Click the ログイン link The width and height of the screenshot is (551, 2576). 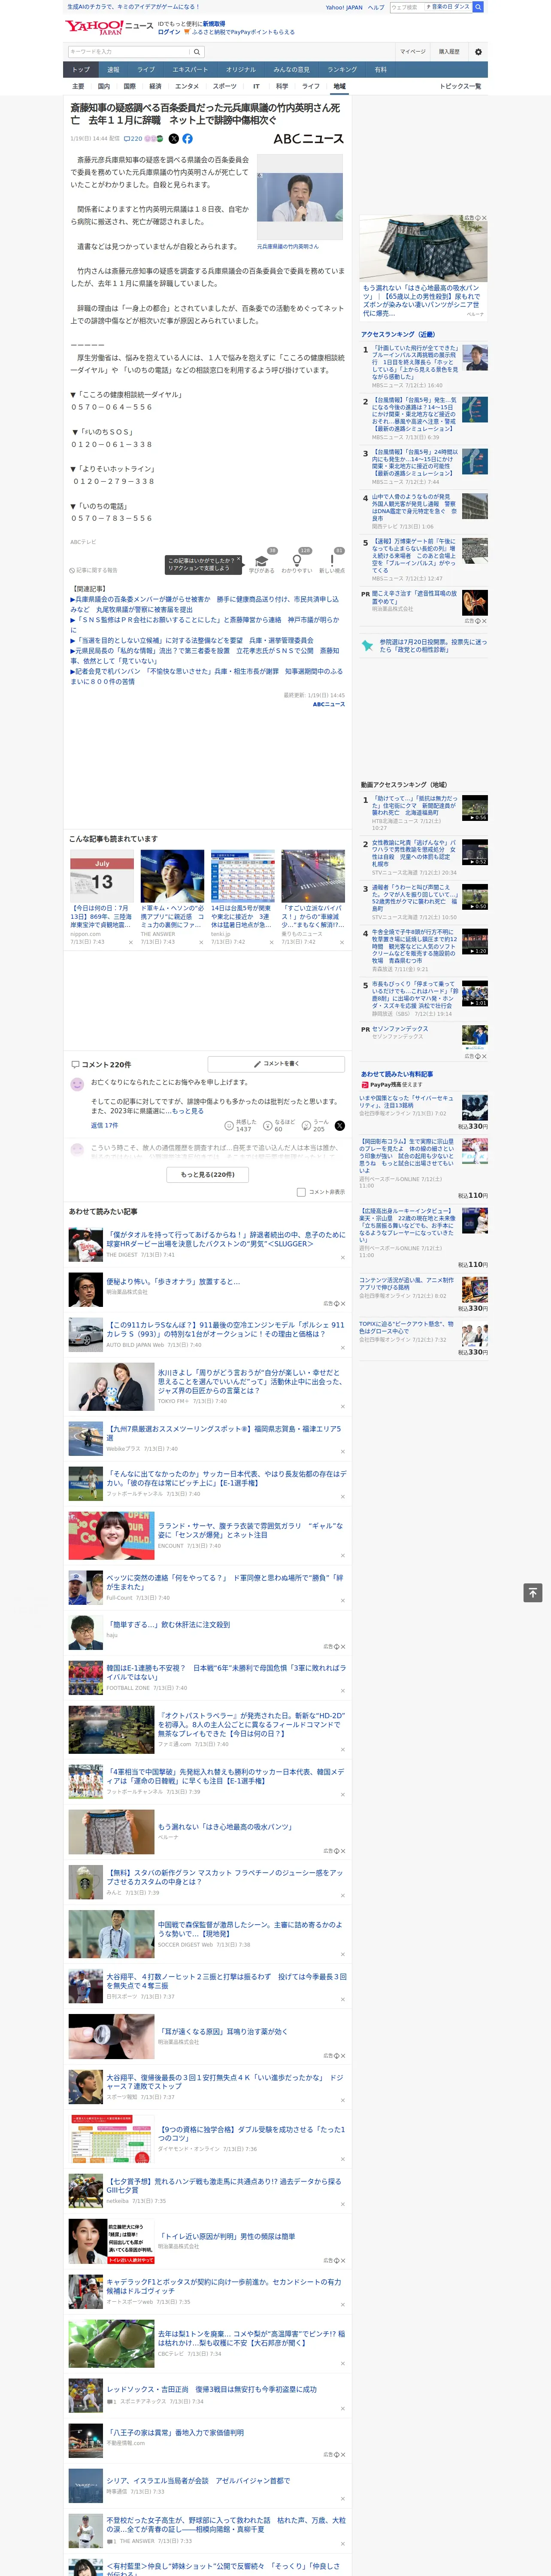click(169, 32)
